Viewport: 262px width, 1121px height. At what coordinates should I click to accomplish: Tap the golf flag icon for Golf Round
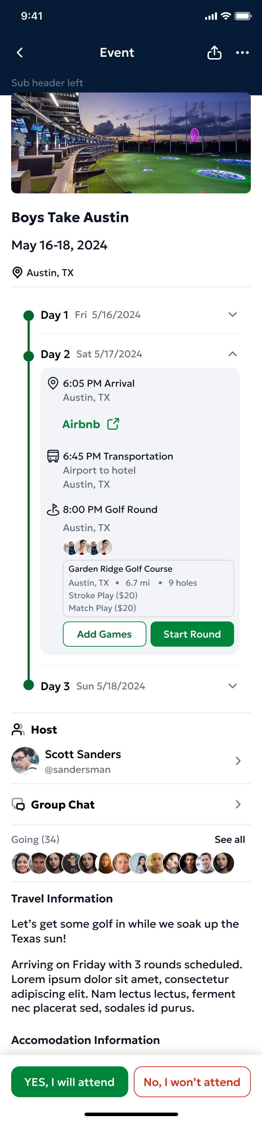pyautogui.click(x=53, y=510)
